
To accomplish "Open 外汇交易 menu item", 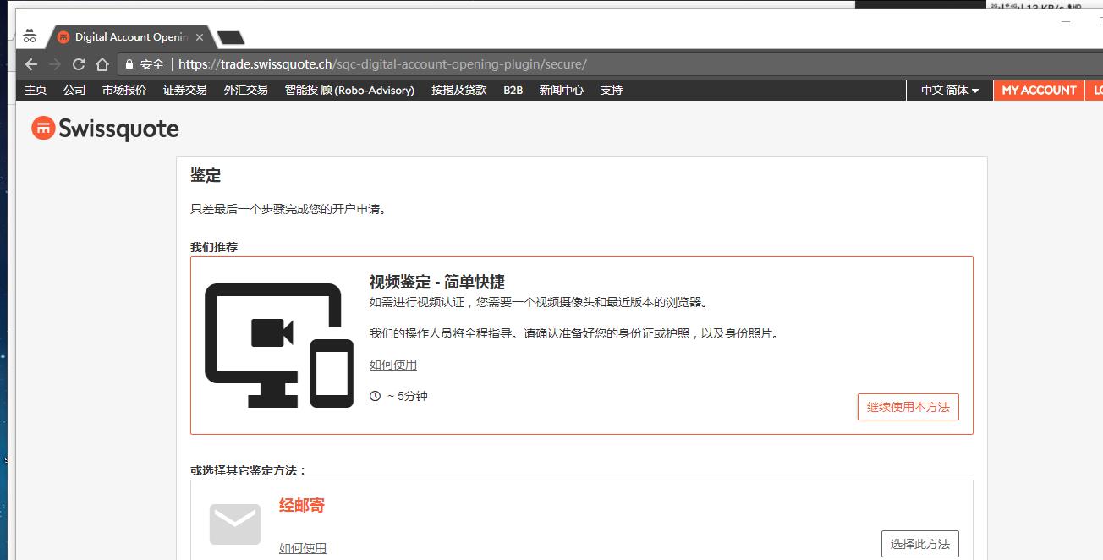I will [x=246, y=90].
